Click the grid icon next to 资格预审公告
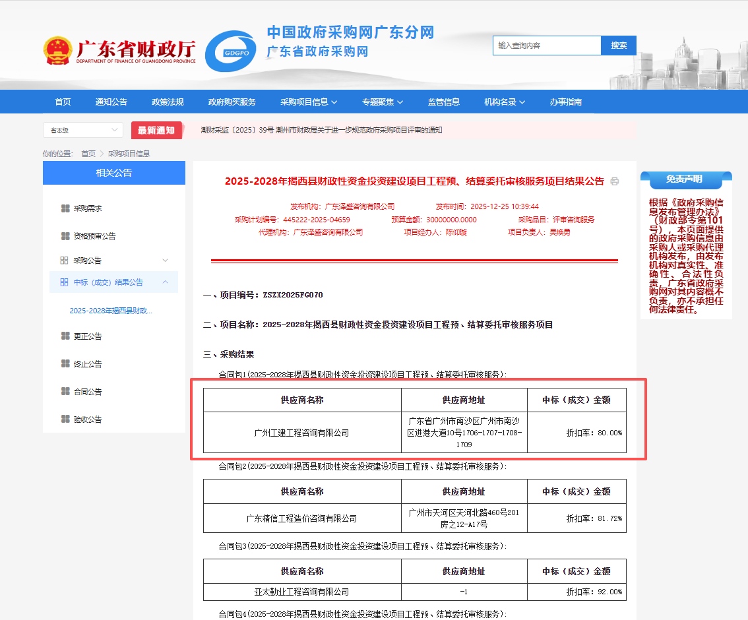This screenshot has height=620, width=748. coord(65,236)
